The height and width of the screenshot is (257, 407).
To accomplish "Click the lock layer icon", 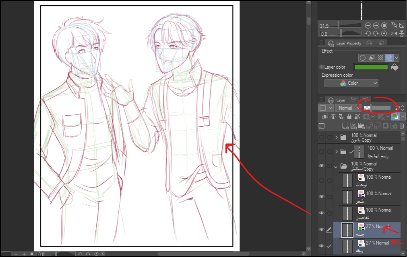I will [x=349, y=116].
